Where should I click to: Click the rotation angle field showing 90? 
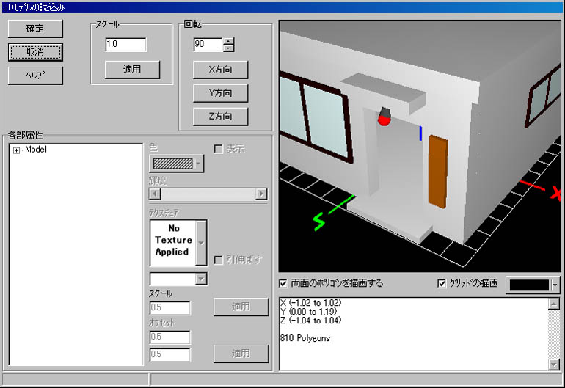pyautogui.click(x=208, y=44)
